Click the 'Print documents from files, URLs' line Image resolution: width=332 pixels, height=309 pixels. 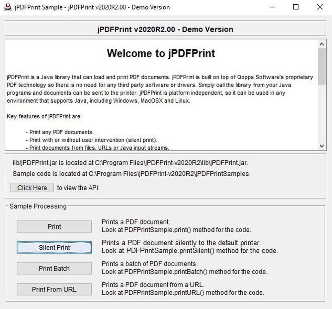[x=97, y=148]
